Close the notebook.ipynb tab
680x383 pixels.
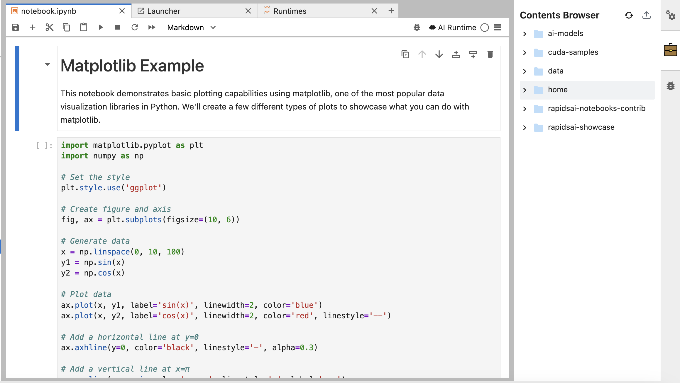pyautogui.click(x=122, y=11)
